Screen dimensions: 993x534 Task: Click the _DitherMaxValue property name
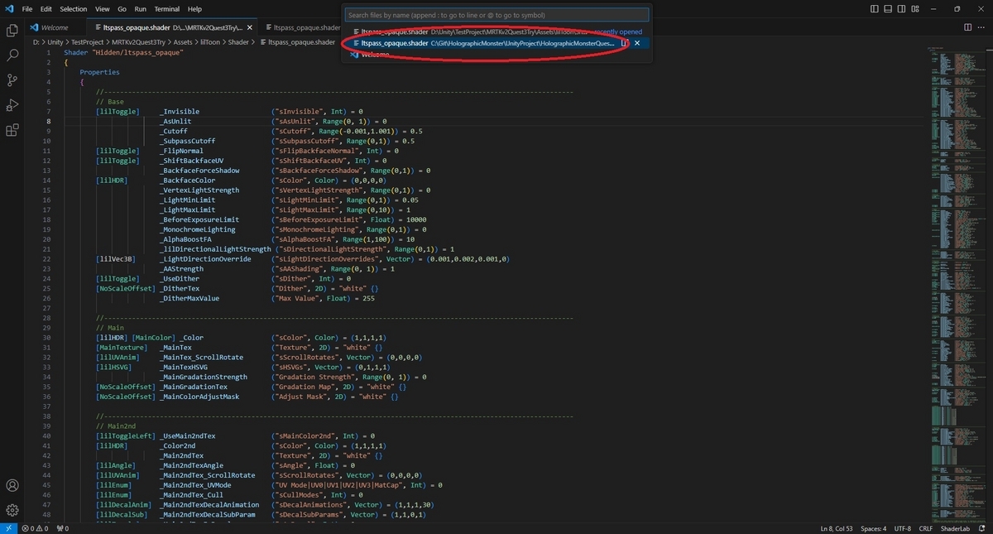click(x=189, y=298)
